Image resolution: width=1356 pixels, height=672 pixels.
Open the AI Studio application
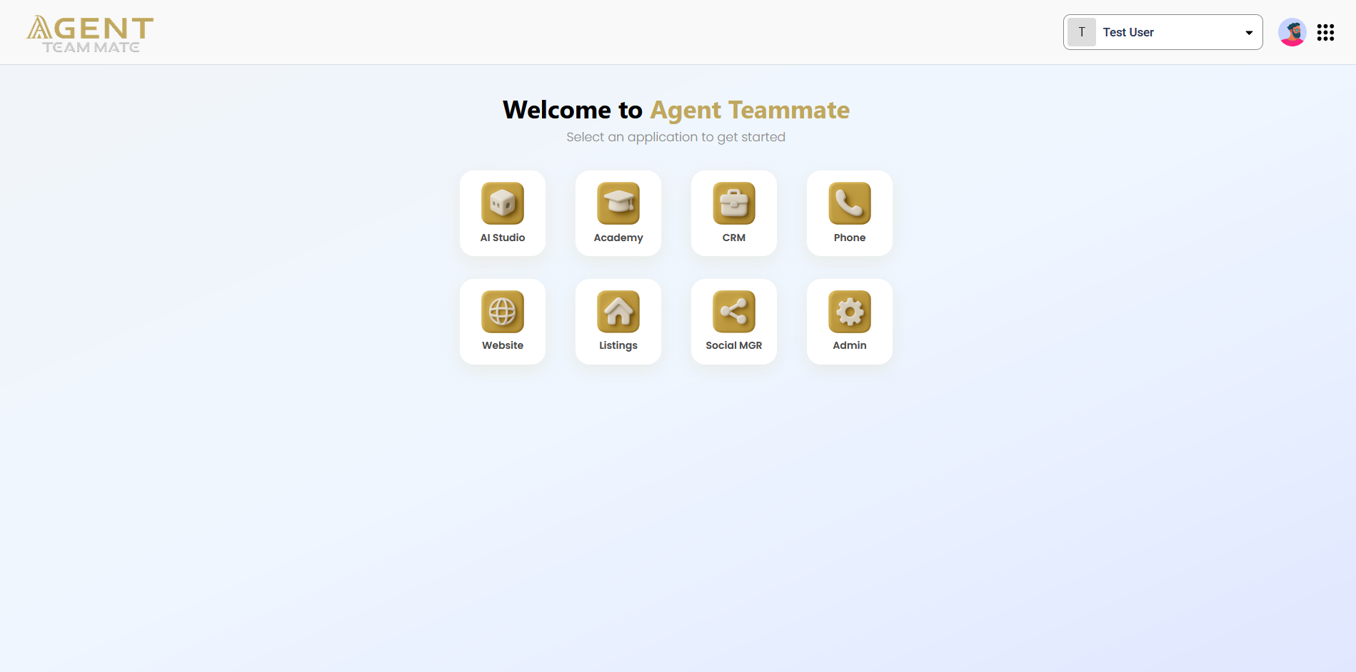click(502, 213)
